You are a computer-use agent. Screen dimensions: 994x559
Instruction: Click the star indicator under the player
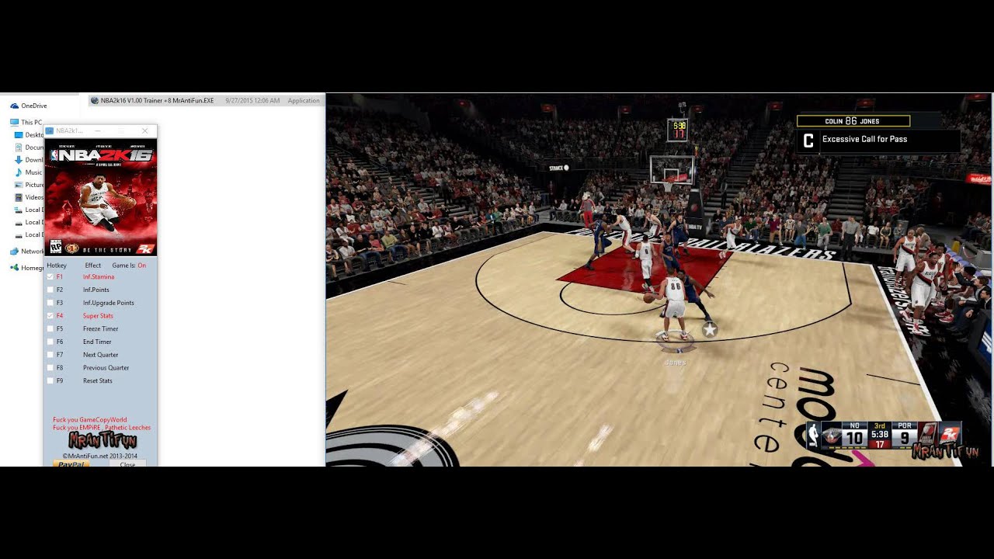coord(709,330)
